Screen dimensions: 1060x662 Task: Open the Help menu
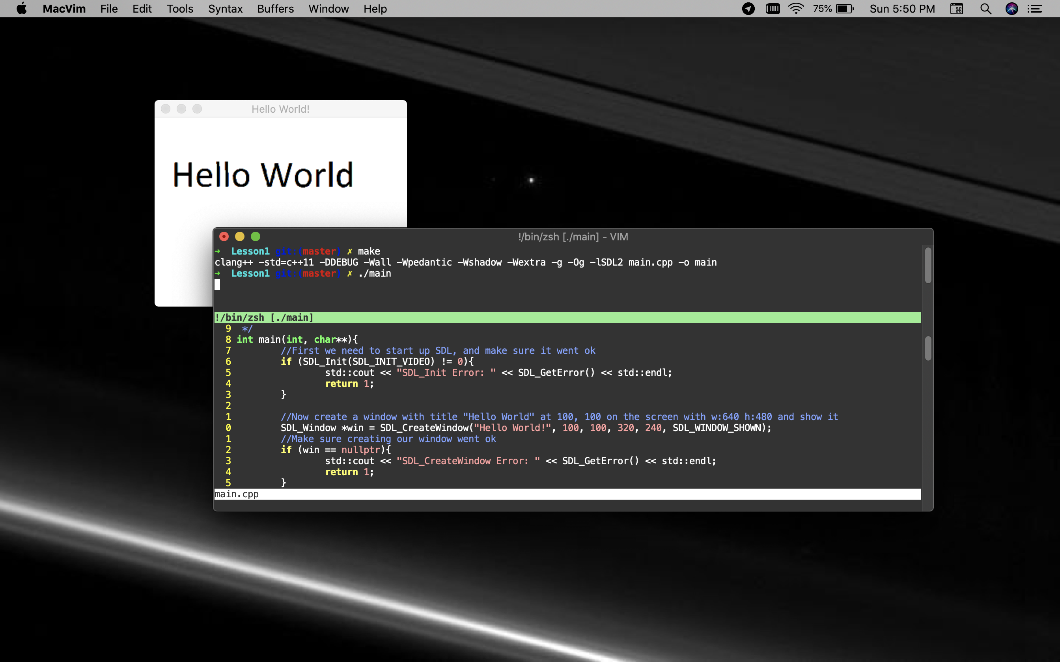pyautogui.click(x=375, y=9)
